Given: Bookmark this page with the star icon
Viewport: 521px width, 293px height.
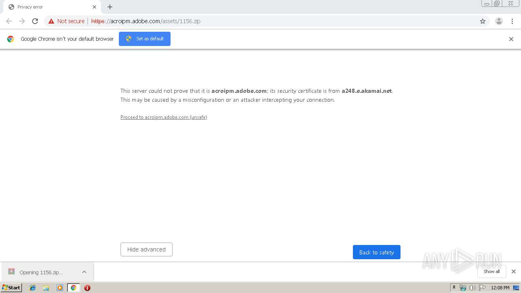Looking at the screenshot, I should [483, 21].
